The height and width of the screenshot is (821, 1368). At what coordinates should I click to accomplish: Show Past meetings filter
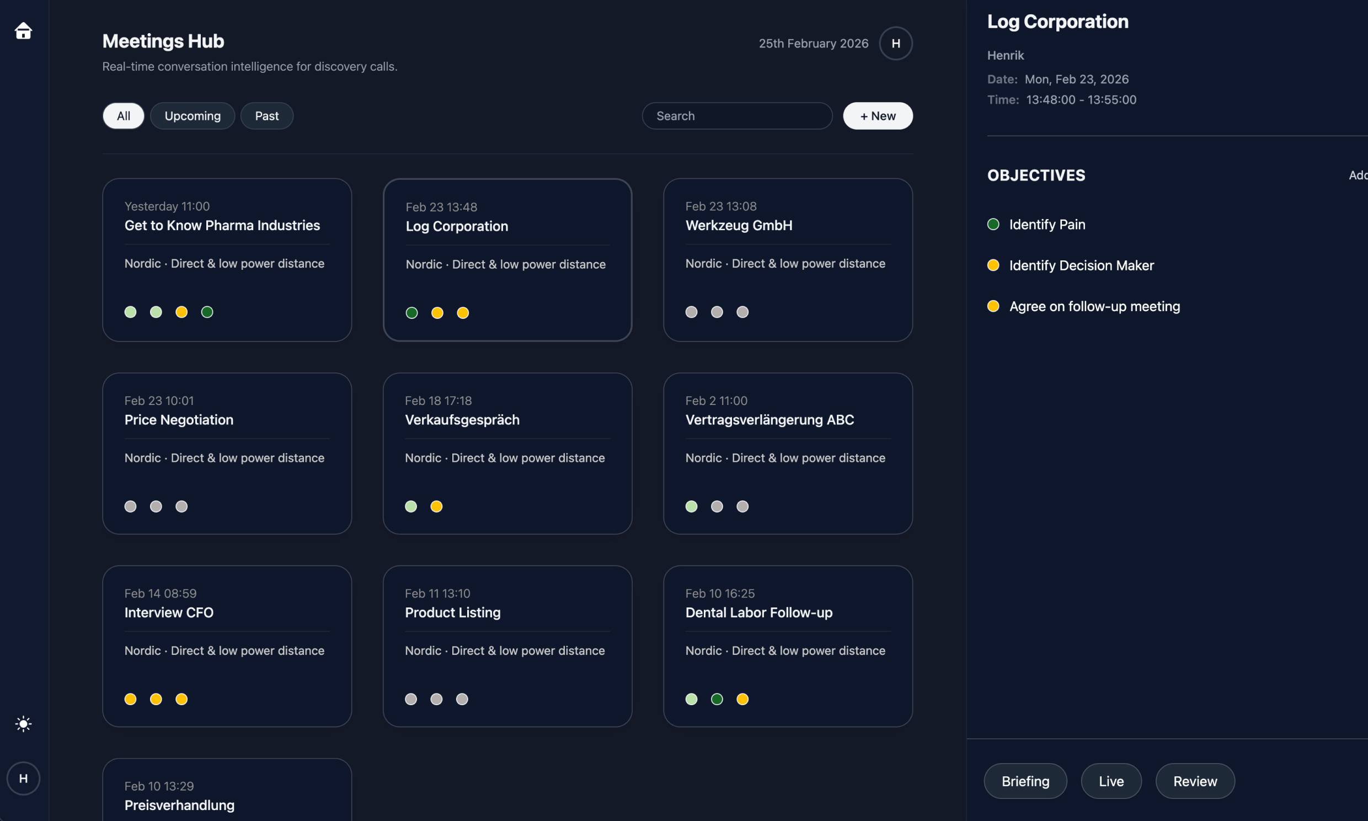click(x=266, y=116)
